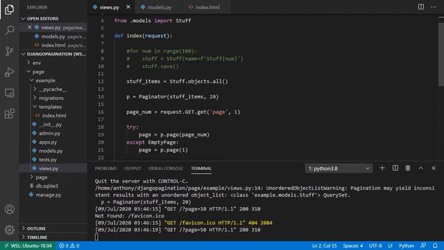Expand the nested page folder below views.py
The width and height of the screenshot is (444, 250).
[x=32, y=177]
